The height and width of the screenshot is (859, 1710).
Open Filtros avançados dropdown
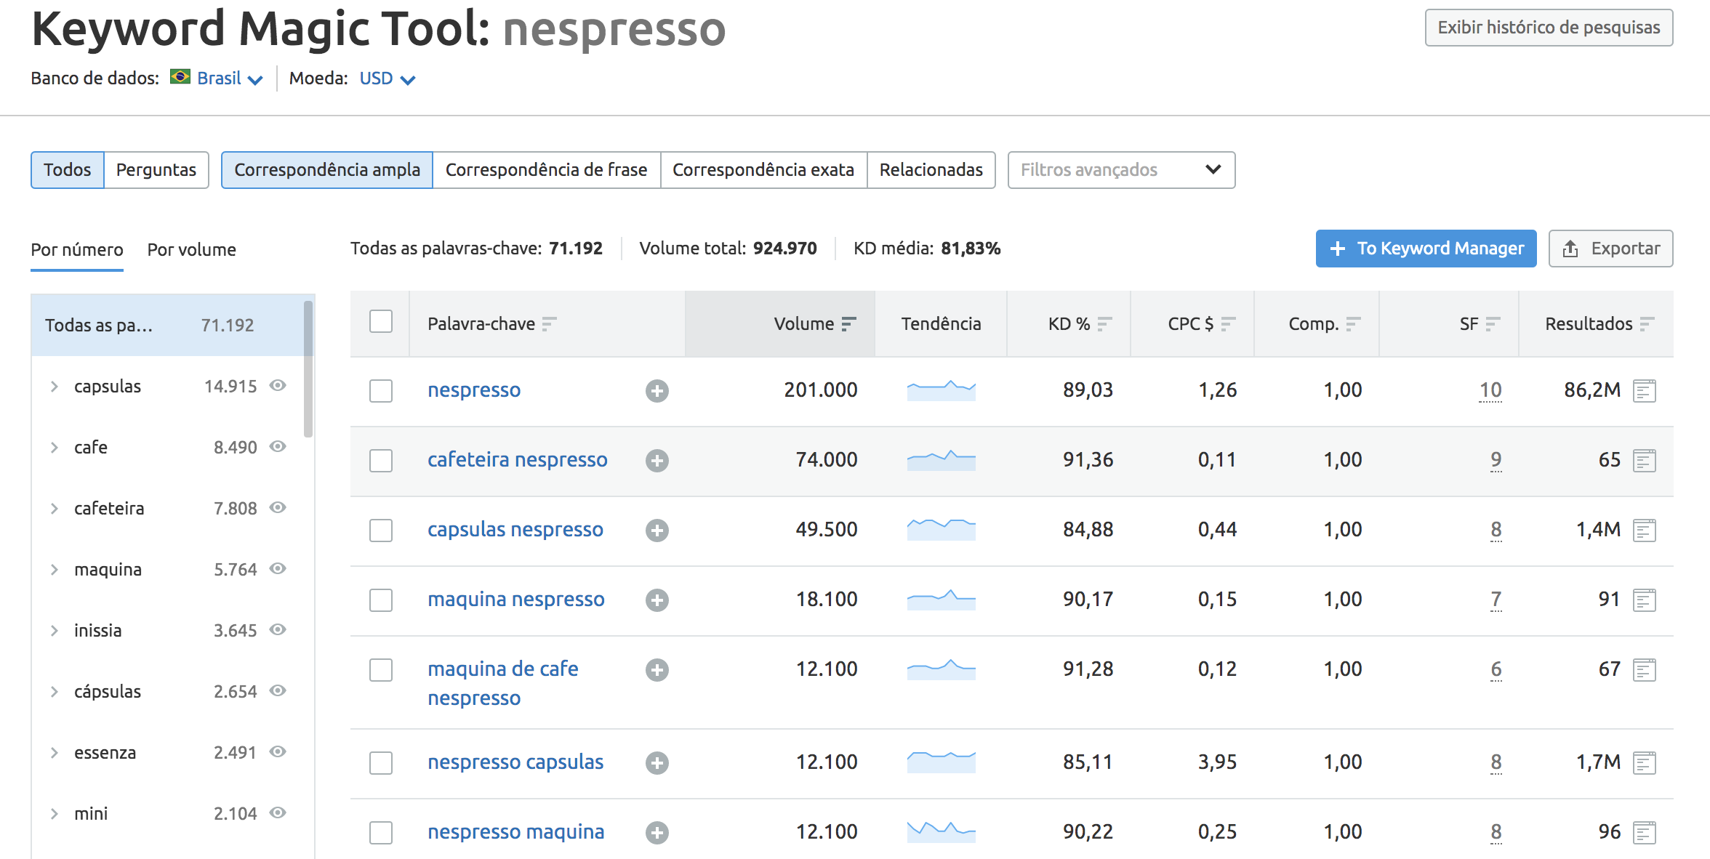coord(1121,170)
